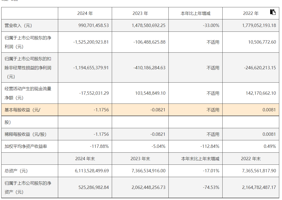Select the 总资产（元） row label
This screenshot has height=200, width=282.
coord(16,171)
